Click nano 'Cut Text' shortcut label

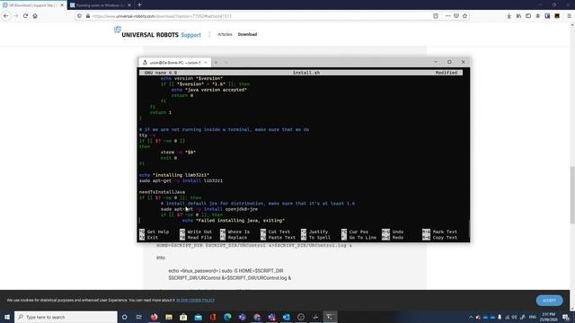279,231
